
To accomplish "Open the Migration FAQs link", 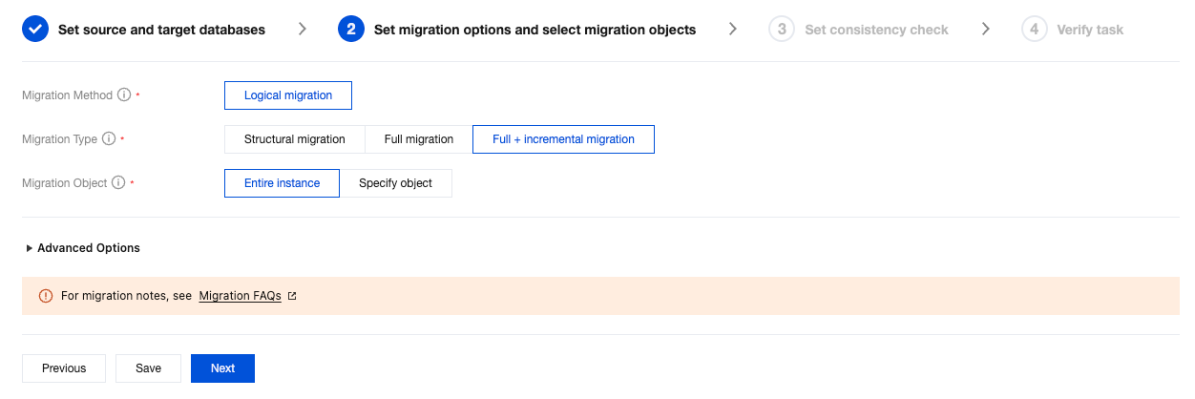I will point(240,296).
